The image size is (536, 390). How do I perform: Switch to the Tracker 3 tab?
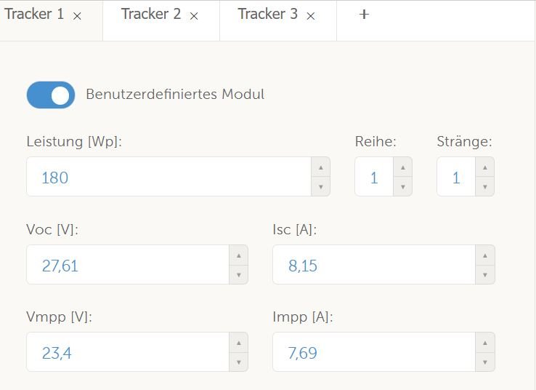(x=268, y=15)
